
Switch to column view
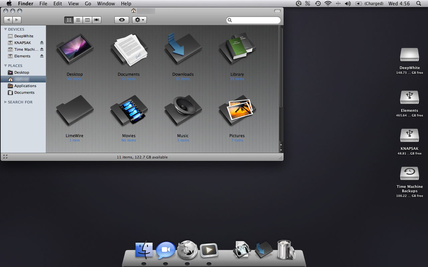click(87, 20)
